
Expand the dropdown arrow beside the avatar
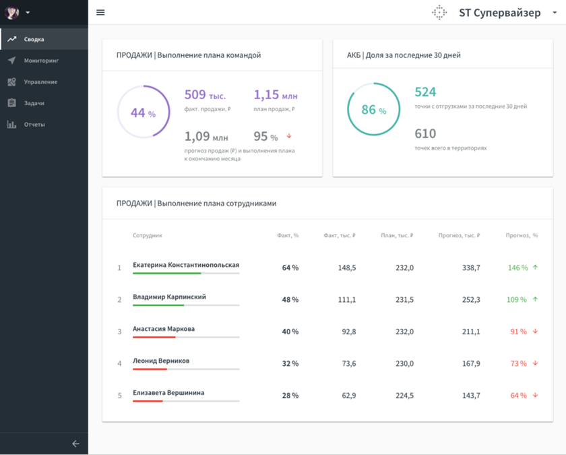click(28, 13)
